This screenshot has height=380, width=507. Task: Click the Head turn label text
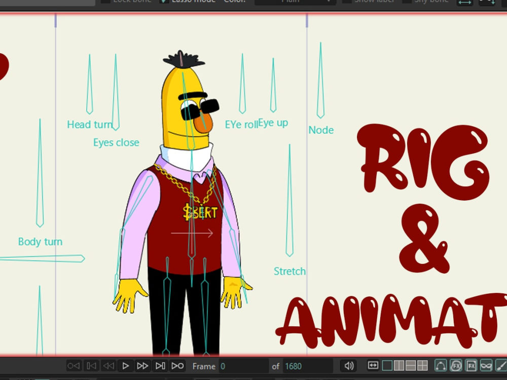(90, 125)
